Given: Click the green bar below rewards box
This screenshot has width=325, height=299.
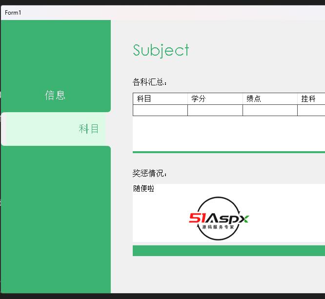Looking at the screenshot, I should (229, 251).
